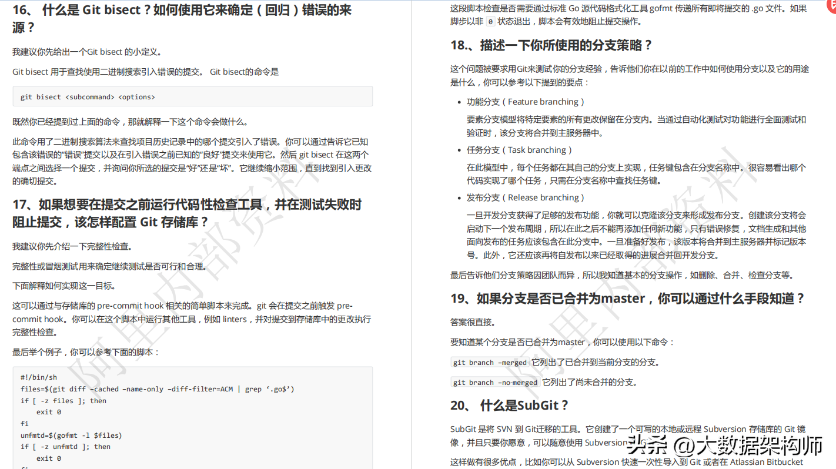Click the code line "if [ -z unfmtd ]; then"
Image resolution: width=836 pixels, height=469 pixels.
(65, 447)
